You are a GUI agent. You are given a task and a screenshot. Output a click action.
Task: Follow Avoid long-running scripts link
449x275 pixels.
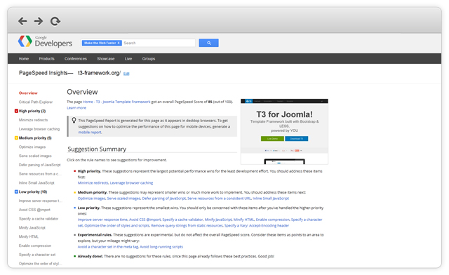coord(161,247)
